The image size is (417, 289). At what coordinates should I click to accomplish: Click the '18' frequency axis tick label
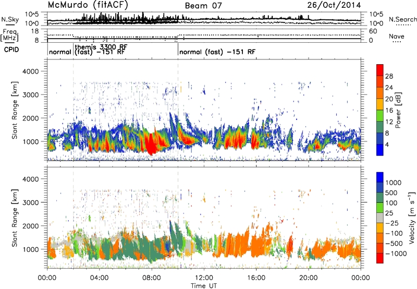click(35, 31)
